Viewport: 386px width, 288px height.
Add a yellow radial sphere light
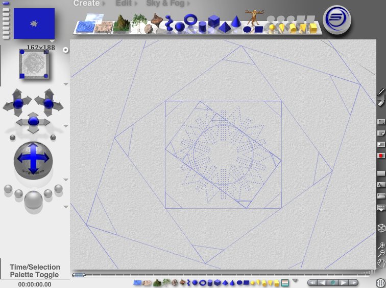272,28
